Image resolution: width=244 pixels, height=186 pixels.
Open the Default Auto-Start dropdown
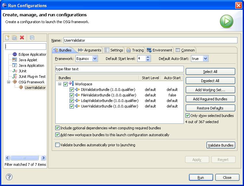[x=205, y=59]
